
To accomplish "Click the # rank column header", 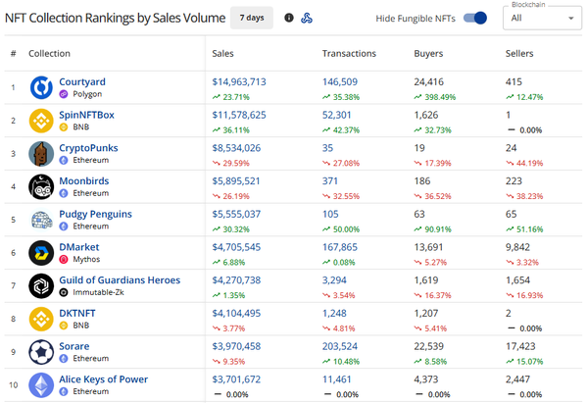I will tap(13, 53).
